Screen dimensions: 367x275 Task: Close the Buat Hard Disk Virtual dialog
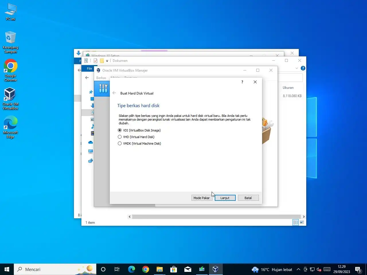click(255, 82)
